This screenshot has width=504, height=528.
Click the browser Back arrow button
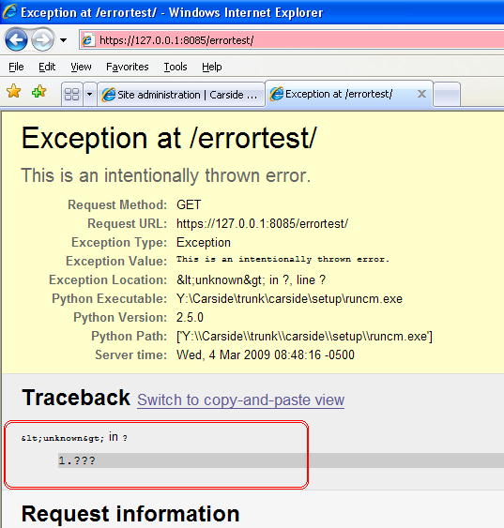click(x=16, y=40)
